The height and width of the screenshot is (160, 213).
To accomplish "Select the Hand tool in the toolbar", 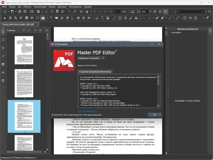I will [x=31, y=18].
